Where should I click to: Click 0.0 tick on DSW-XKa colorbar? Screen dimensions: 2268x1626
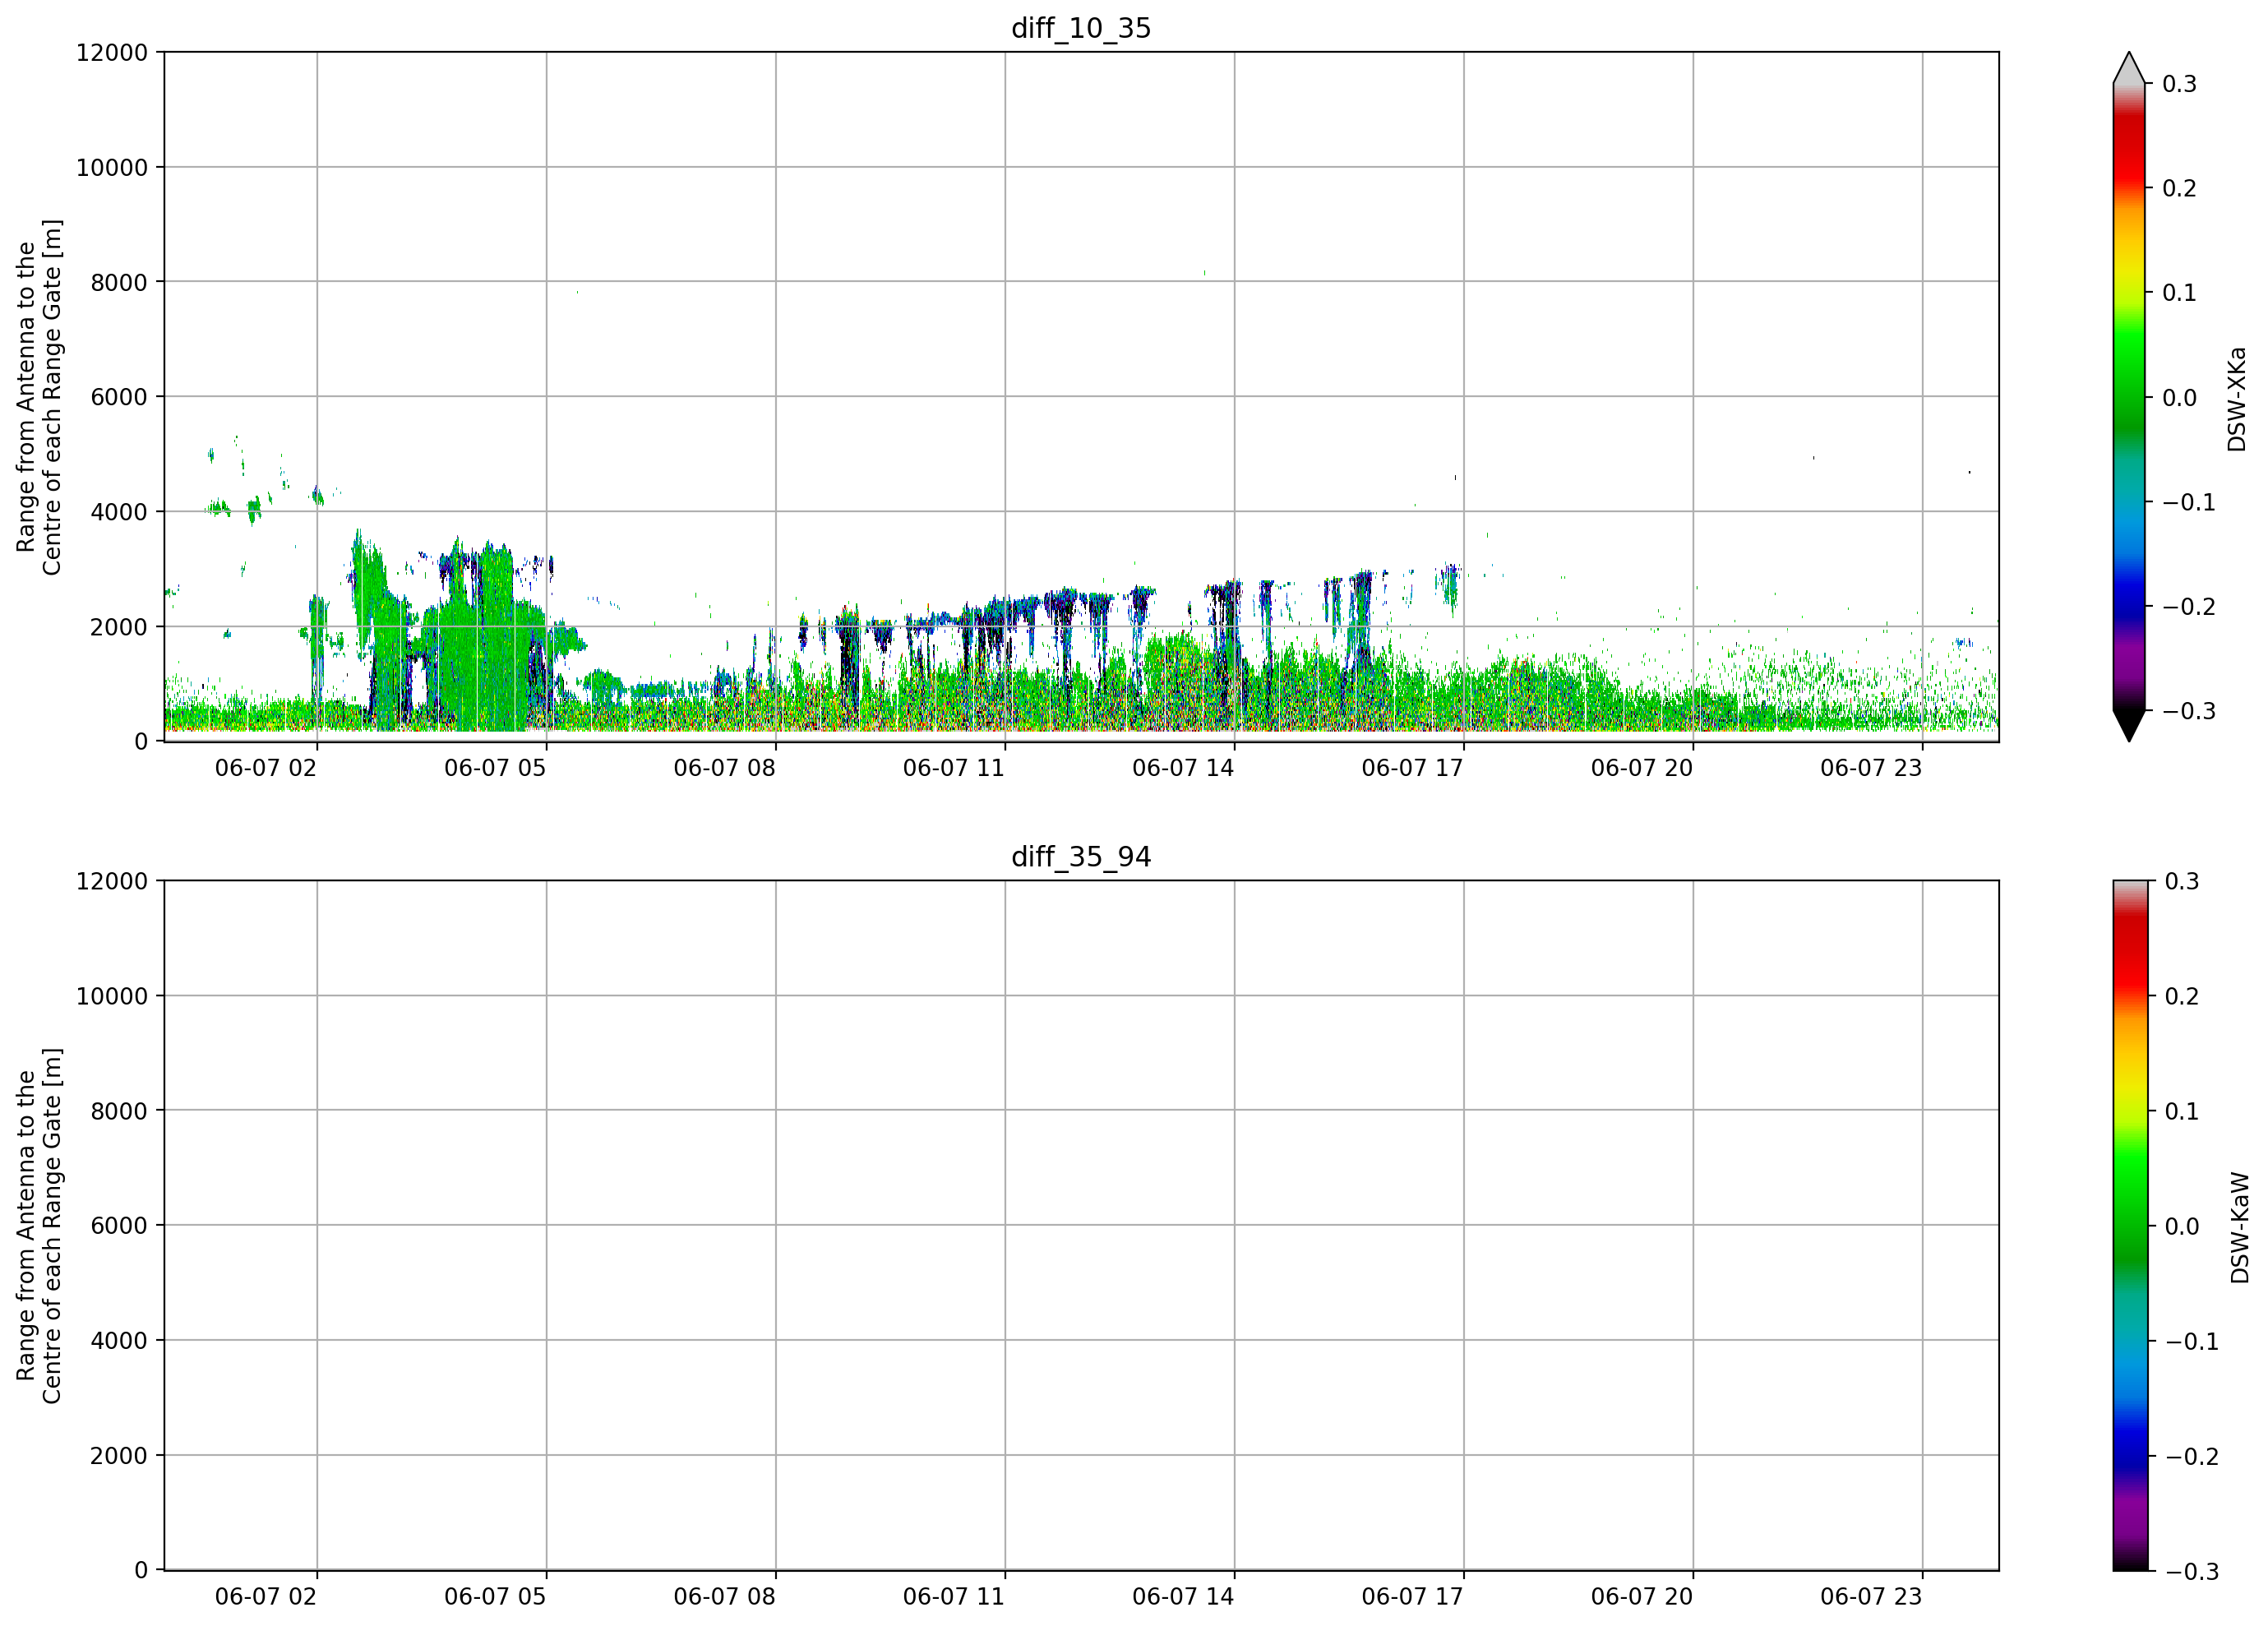2180,398
